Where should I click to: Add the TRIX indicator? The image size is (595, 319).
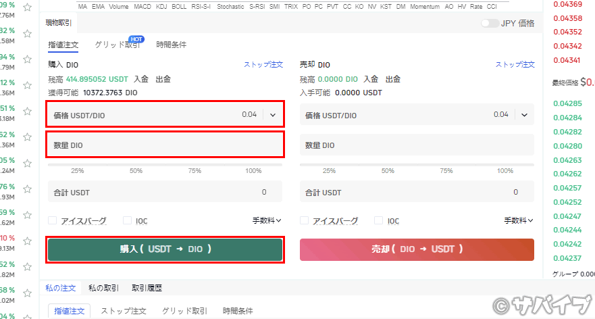291,7
